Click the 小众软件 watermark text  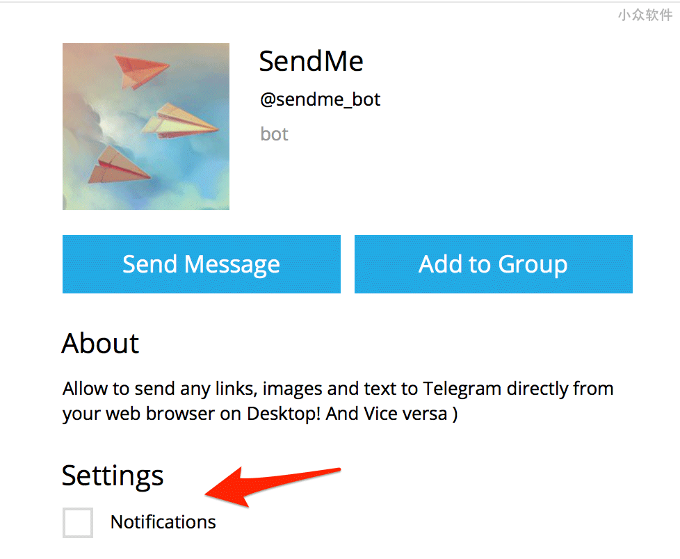pos(645,15)
